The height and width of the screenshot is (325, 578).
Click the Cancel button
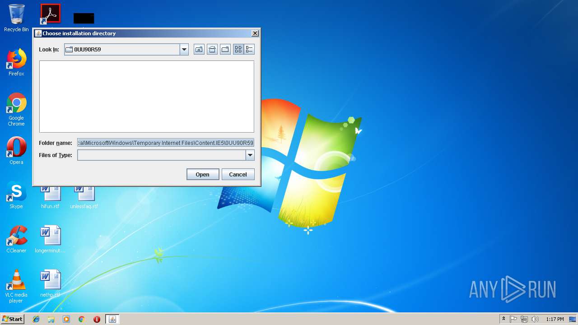(x=238, y=174)
